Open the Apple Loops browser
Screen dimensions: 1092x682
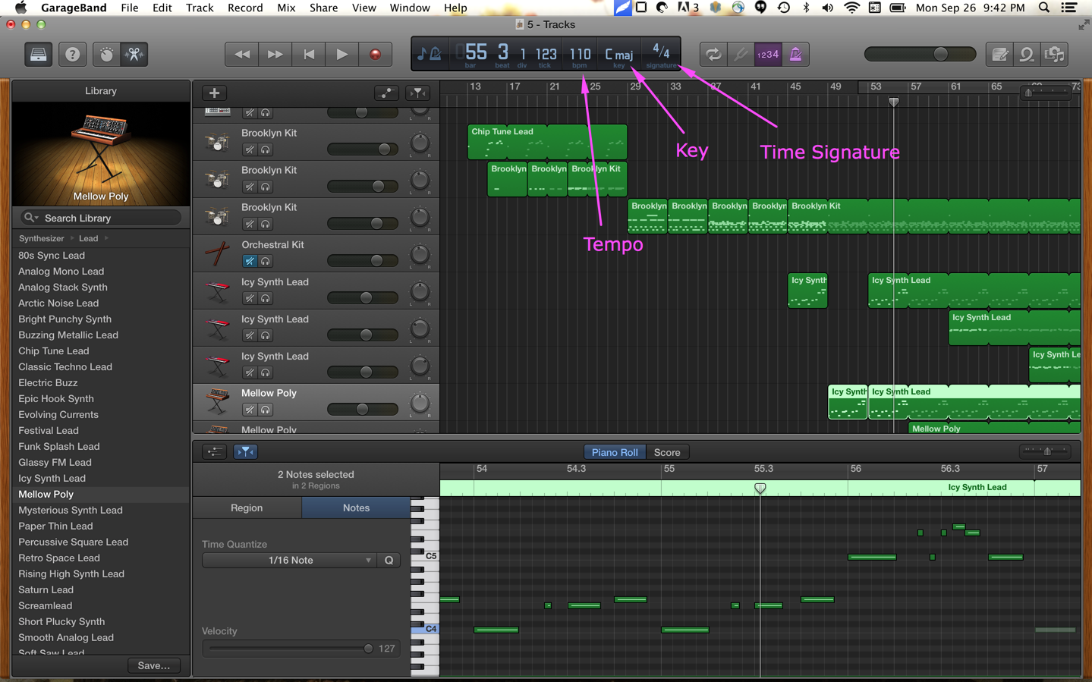(1027, 55)
